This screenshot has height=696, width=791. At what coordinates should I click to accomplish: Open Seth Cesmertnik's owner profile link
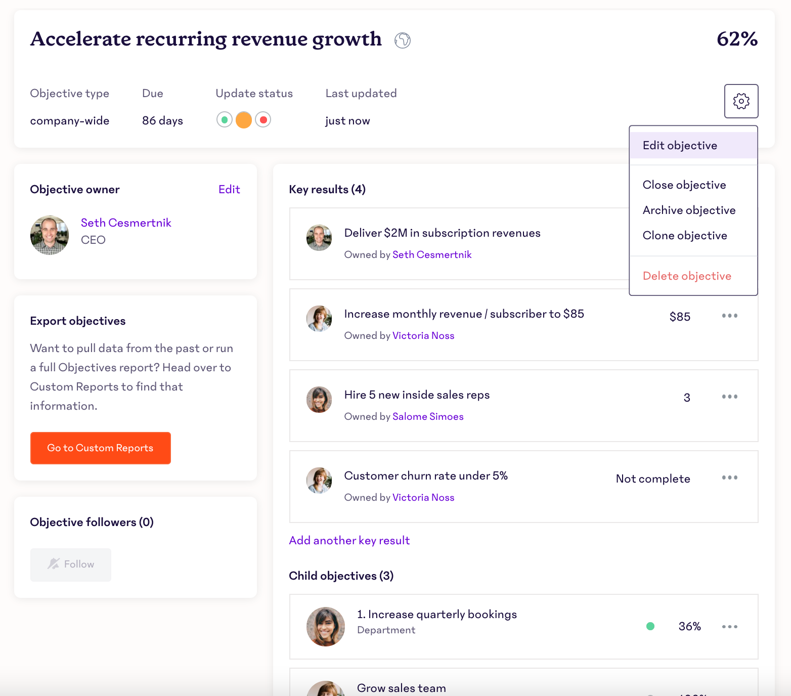point(126,223)
